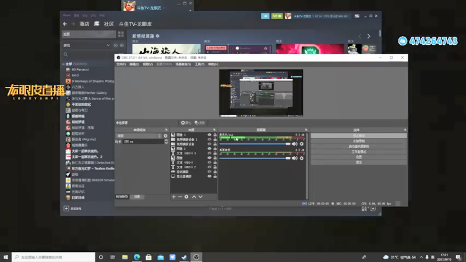Collapse the 全部 games list in Steam
Screen dimensions: 466x262
(x=63, y=64)
